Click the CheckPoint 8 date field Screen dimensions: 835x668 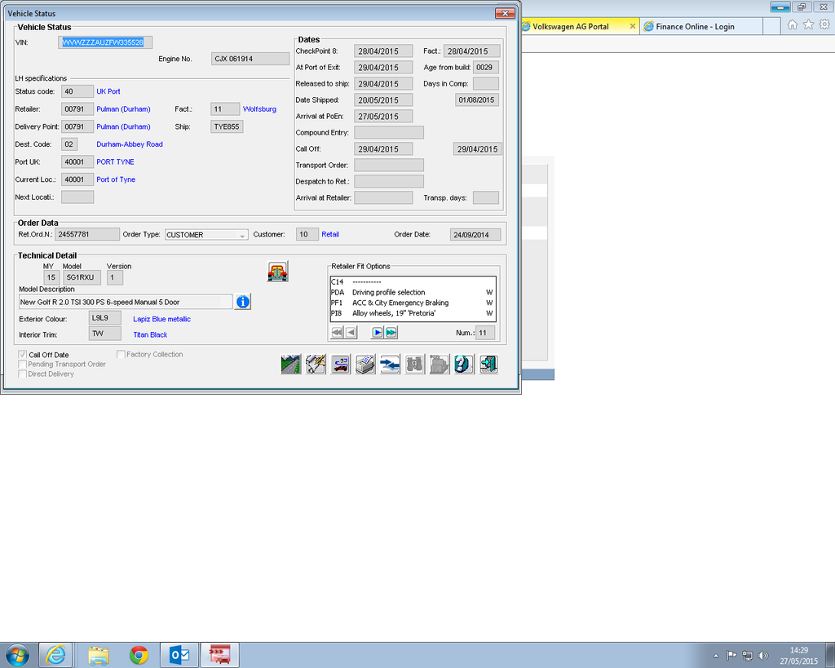383,51
